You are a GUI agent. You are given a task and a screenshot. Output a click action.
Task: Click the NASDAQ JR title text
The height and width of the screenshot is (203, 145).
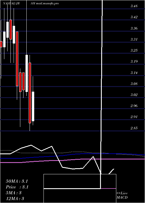11,3
